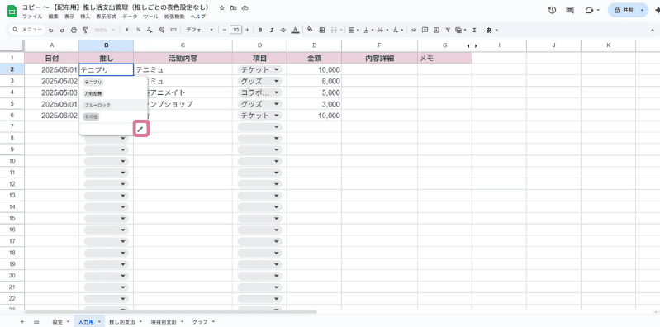Toggle italic formatting
The width and height of the screenshot is (660, 327).
[272, 30]
